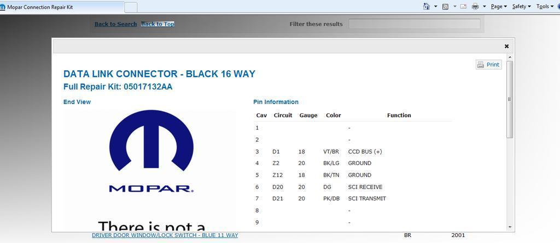Click the Print button in popup

pos(488,65)
